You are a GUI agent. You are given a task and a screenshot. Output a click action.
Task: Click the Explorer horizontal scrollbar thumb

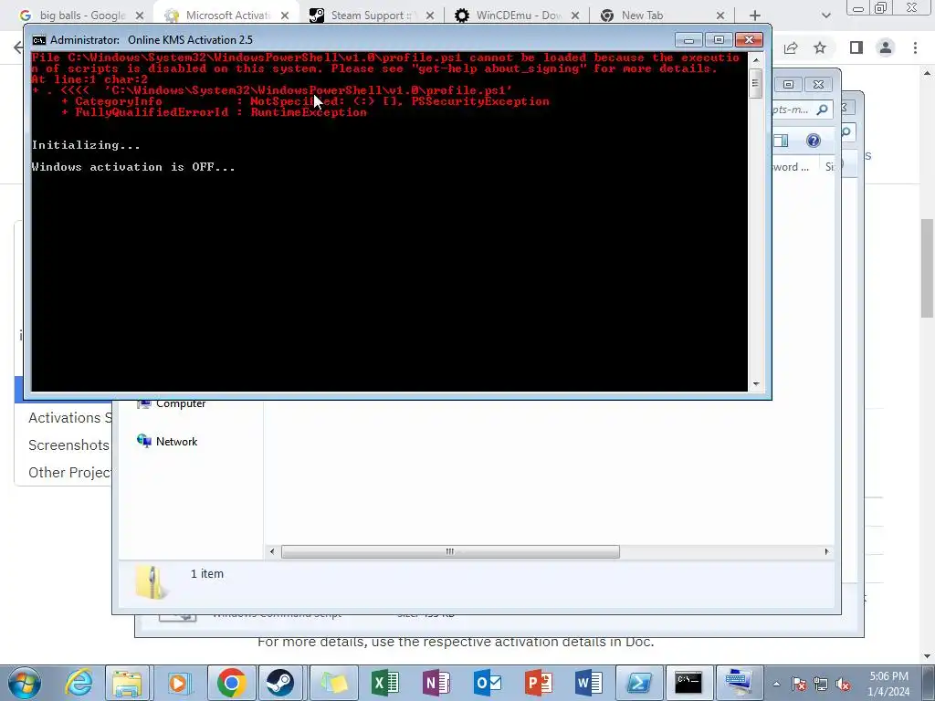pyautogui.click(x=450, y=552)
